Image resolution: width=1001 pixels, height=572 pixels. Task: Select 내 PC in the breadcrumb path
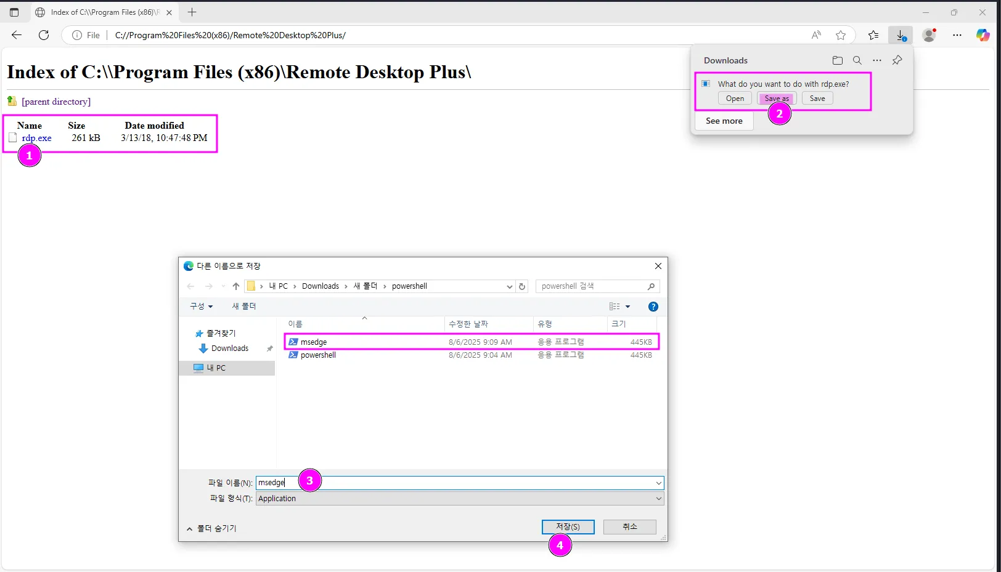[x=279, y=286]
